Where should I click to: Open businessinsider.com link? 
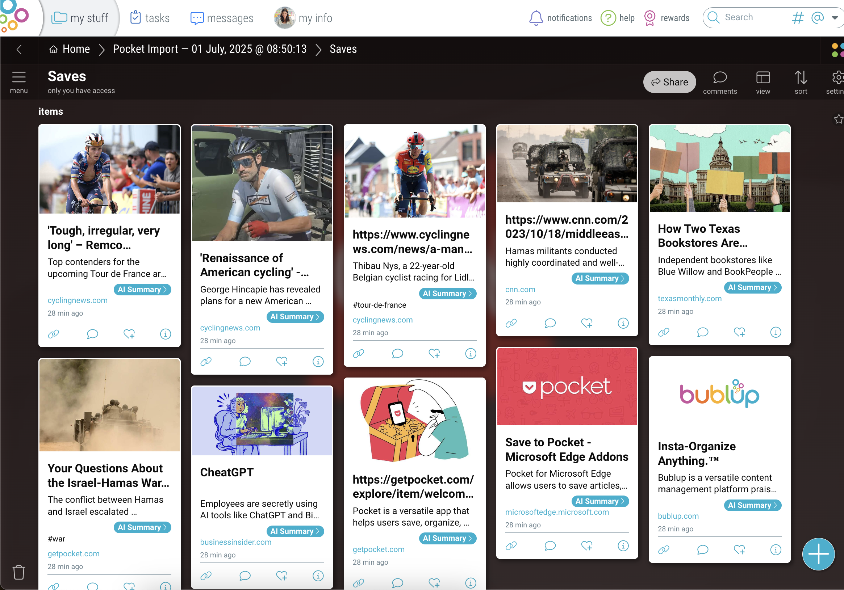(235, 542)
